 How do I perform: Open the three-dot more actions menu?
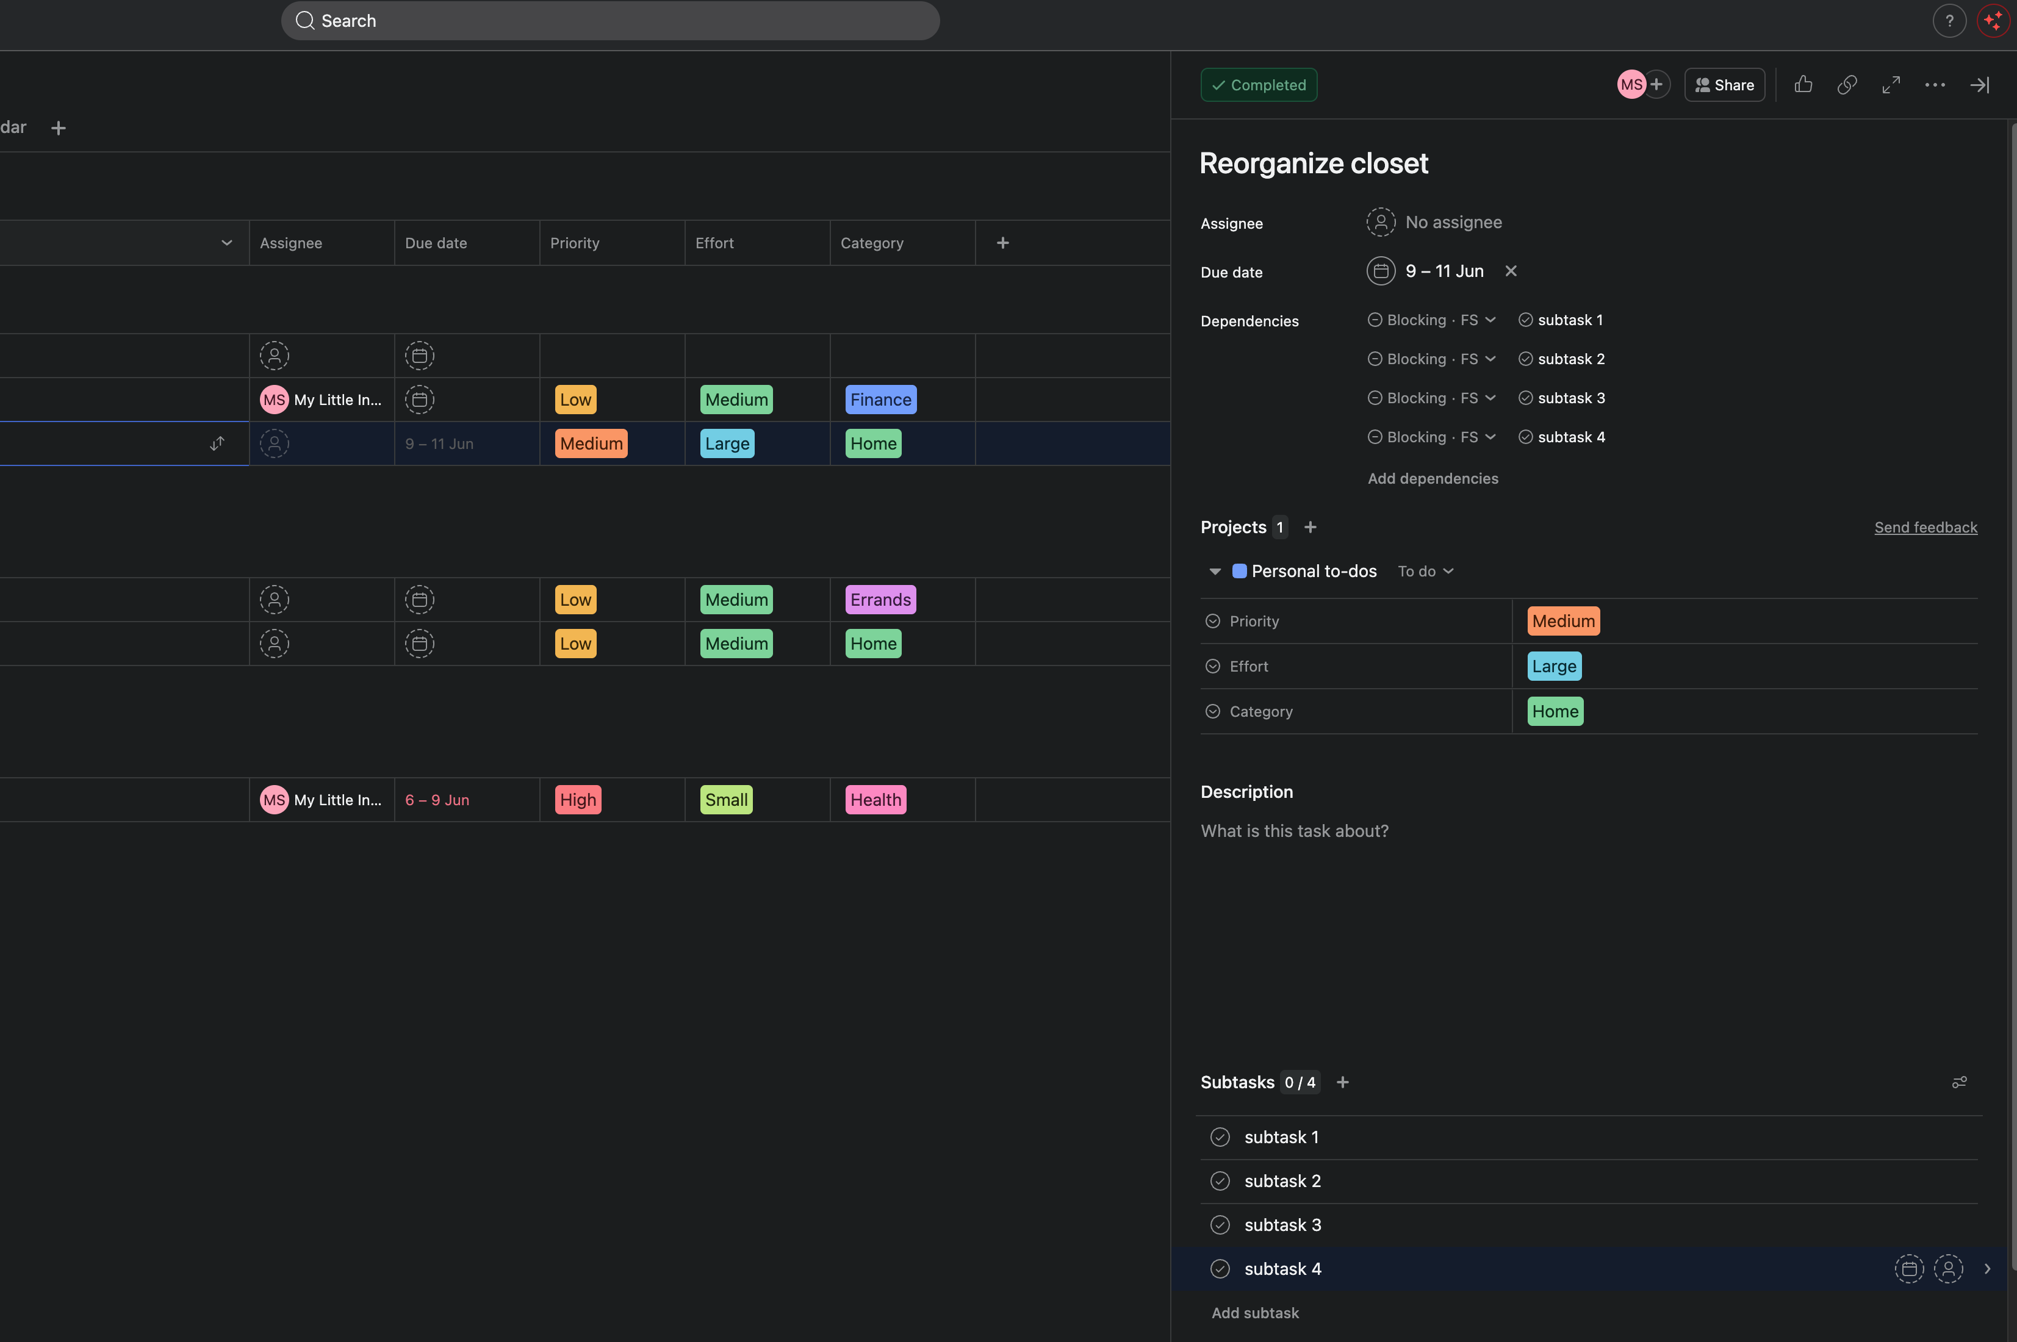(1935, 85)
